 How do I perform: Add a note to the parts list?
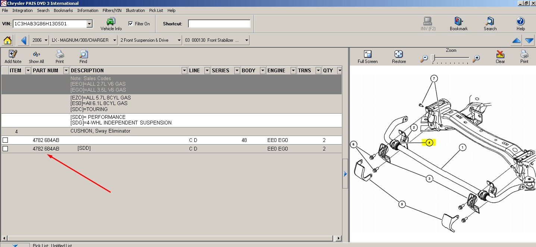(x=13, y=57)
